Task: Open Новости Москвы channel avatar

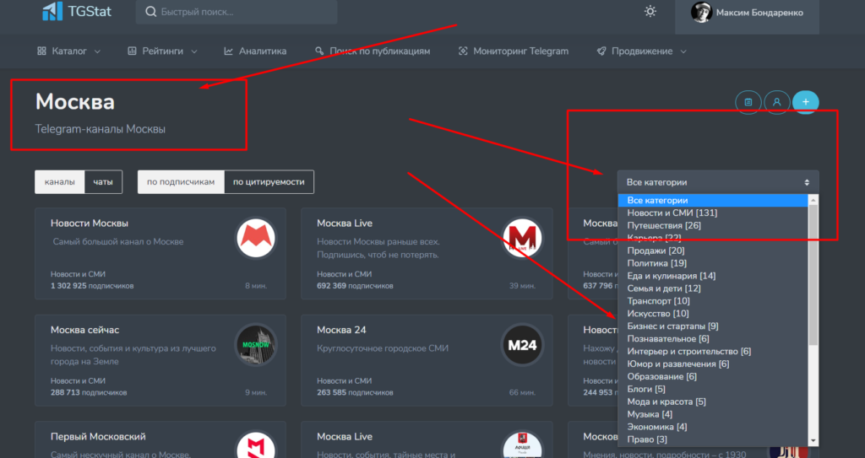Action: (256, 238)
